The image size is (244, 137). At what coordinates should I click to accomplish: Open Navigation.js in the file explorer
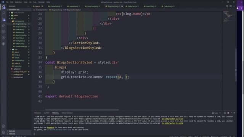pos(20,41)
